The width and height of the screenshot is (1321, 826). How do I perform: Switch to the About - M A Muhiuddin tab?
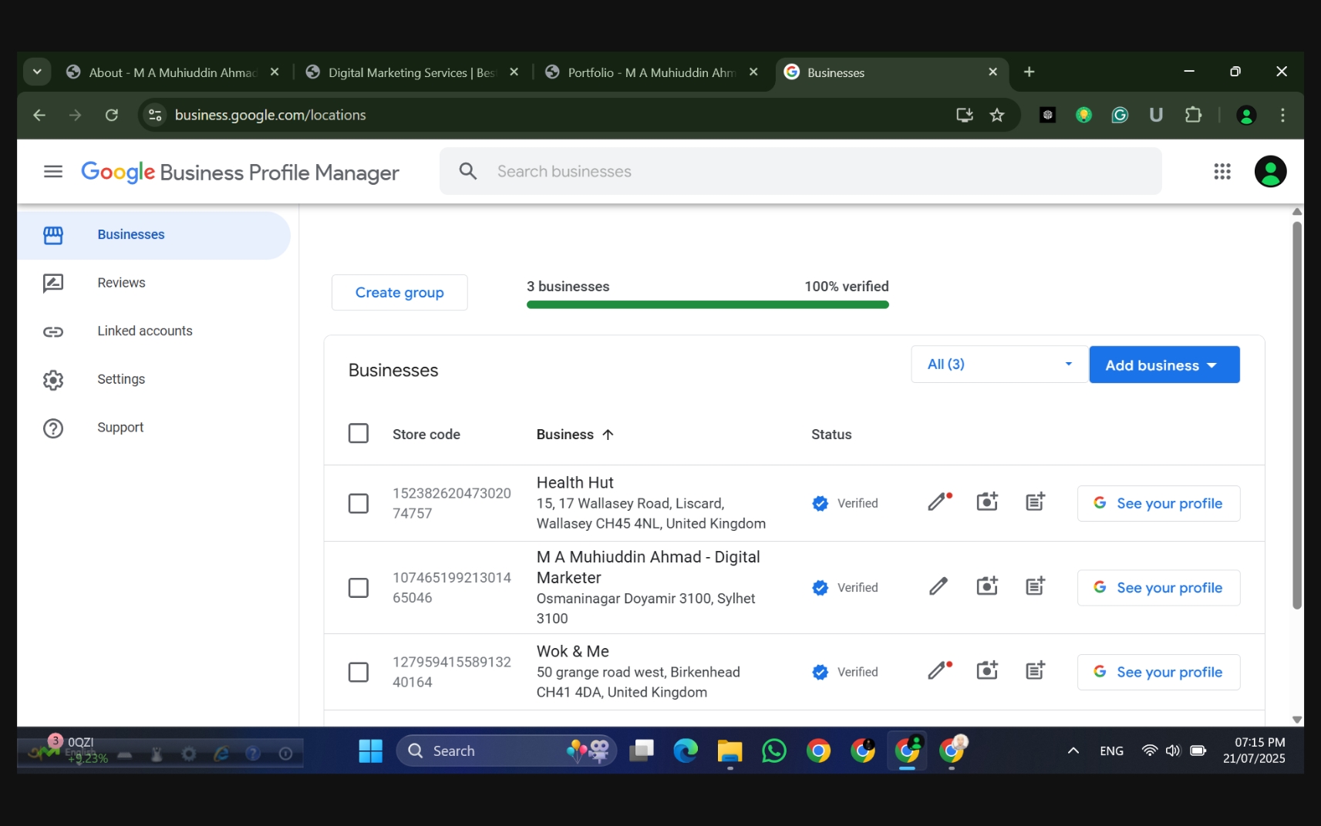click(171, 72)
